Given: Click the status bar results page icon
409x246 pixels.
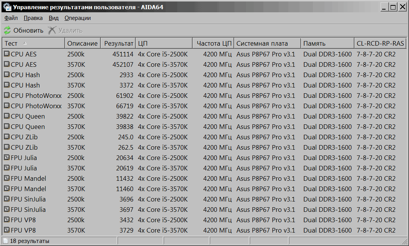Looking at the screenshot, I should pyautogui.click(x=5, y=241).
